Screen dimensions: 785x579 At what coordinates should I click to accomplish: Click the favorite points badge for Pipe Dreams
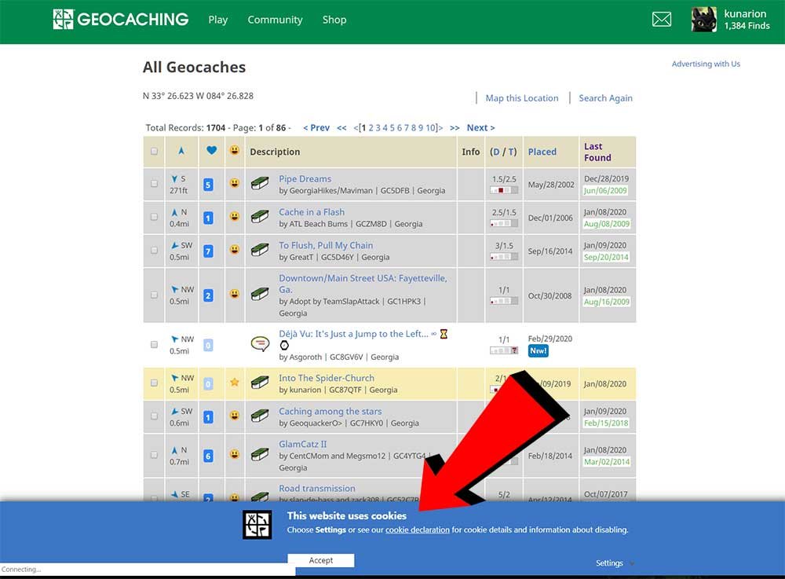[x=208, y=185]
